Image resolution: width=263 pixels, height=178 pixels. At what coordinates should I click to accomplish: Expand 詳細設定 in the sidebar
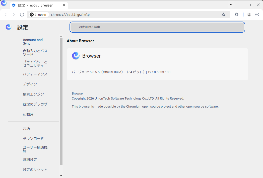(x=30, y=160)
